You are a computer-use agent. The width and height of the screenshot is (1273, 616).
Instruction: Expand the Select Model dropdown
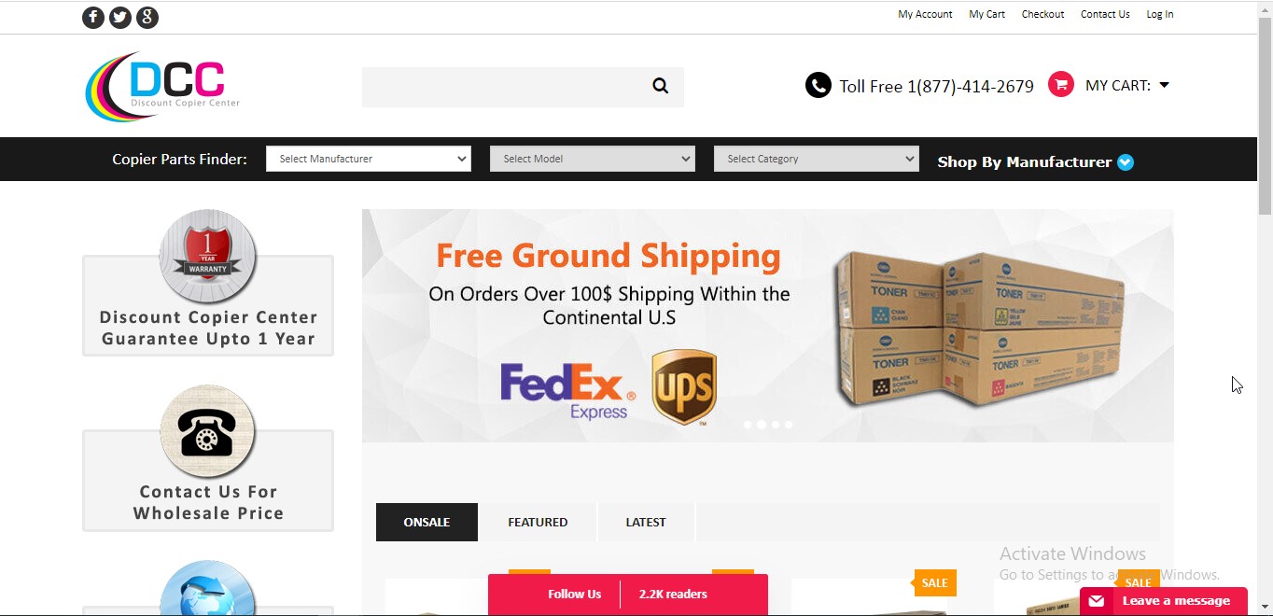click(x=593, y=159)
